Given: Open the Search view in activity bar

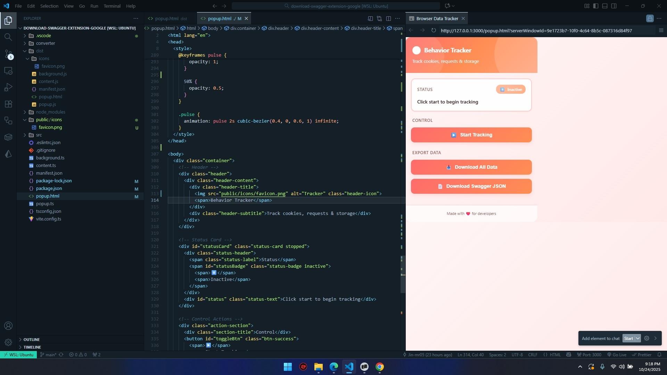Looking at the screenshot, I should click(x=8, y=37).
